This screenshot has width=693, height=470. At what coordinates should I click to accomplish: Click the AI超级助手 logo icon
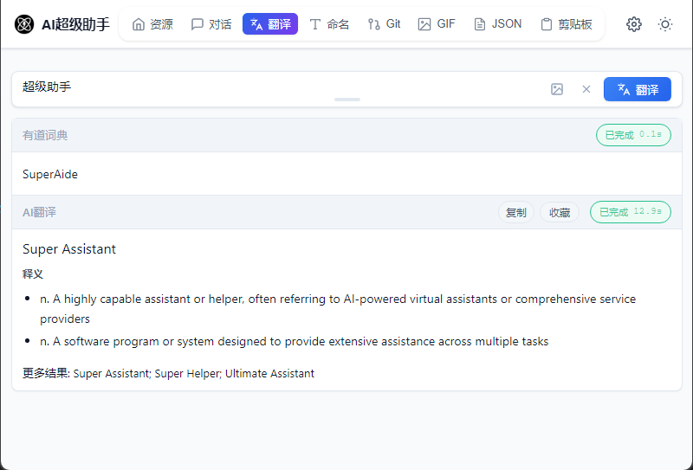point(25,24)
